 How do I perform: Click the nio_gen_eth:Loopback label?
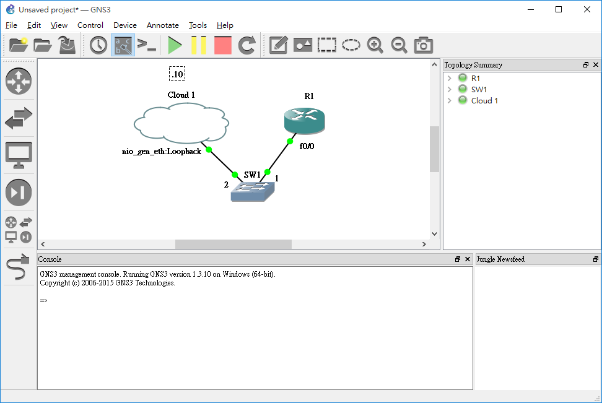(162, 152)
